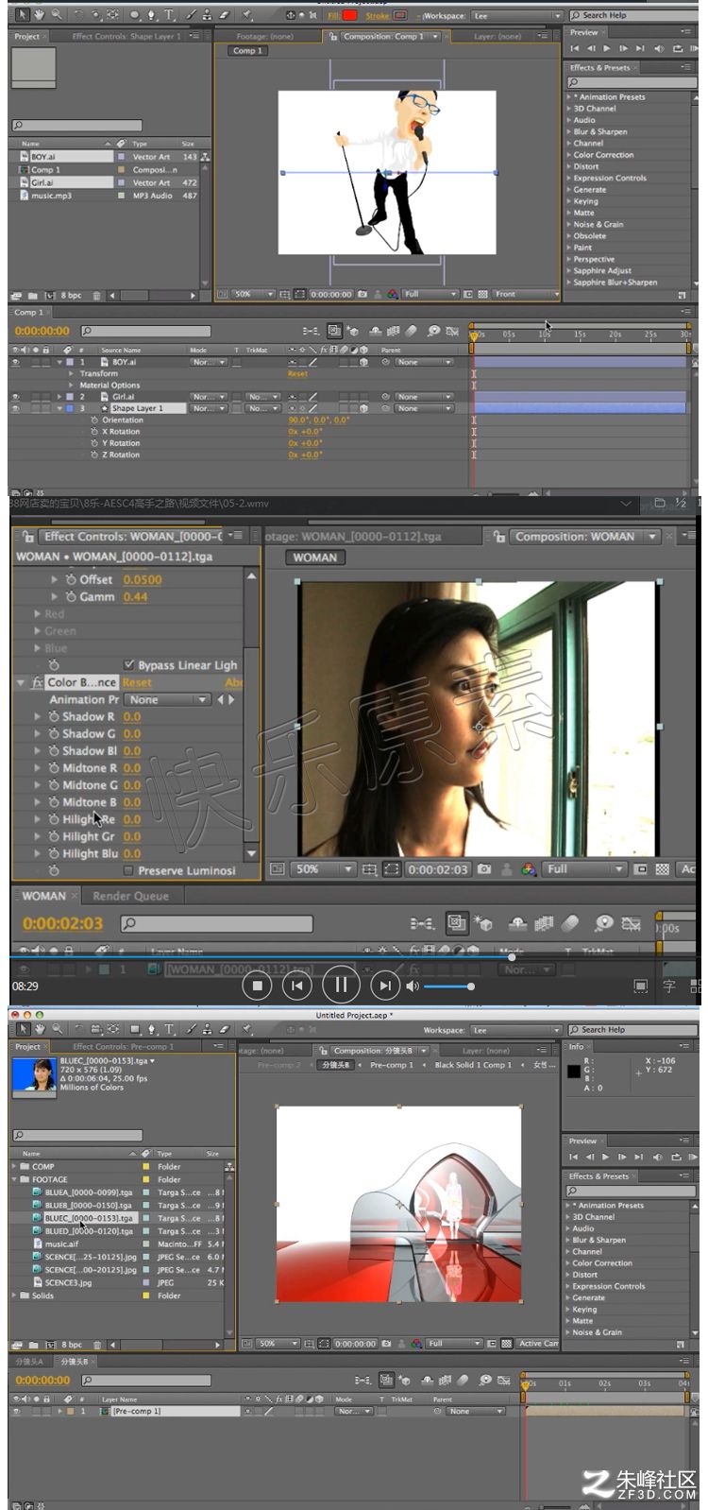Click the Search Help field in top screenshot

pyautogui.click(x=632, y=15)
